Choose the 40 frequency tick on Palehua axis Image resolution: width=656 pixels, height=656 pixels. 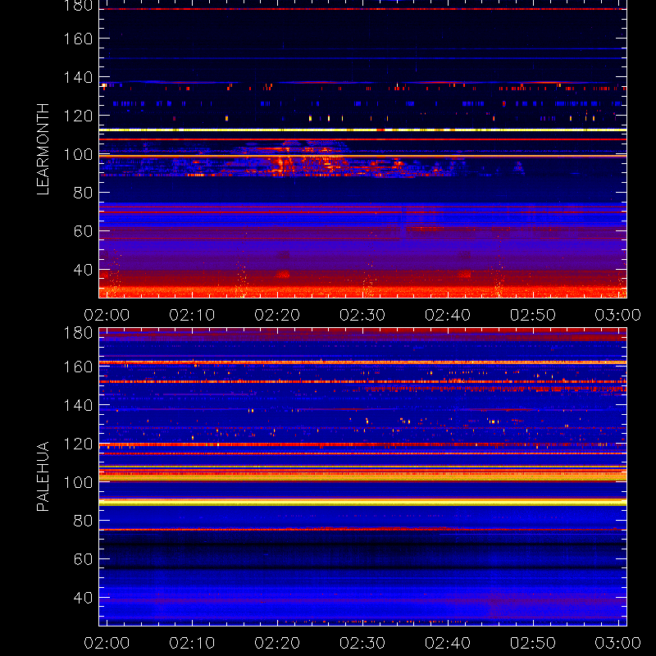click(x=83, y=598)
